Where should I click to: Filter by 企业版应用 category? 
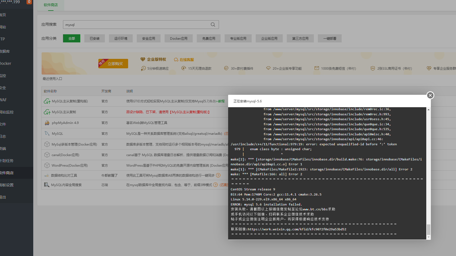tap(269, 38)
